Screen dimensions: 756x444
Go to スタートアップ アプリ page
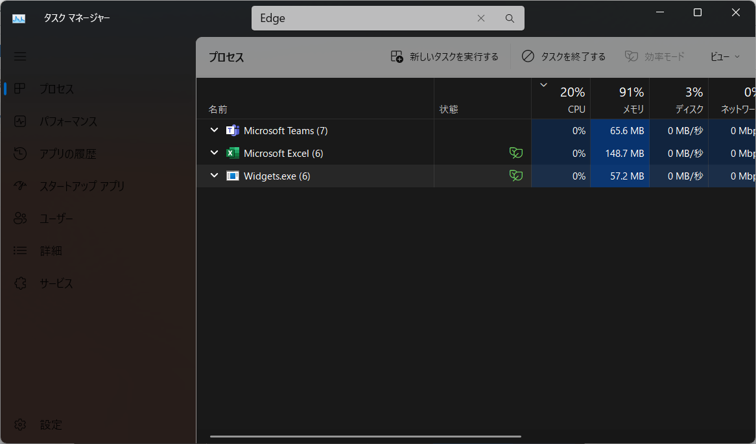pyautogui.click(x=98, y=185)
